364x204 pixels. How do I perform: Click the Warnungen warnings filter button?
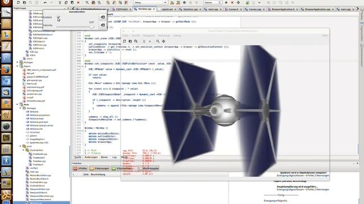click(x=100, y=168)
